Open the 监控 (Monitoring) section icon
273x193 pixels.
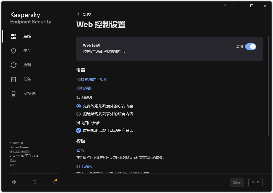[x=14, y=36]
